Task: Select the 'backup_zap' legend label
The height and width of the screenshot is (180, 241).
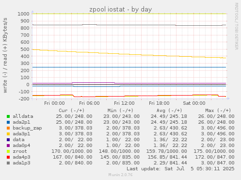Action: [27, 128]
